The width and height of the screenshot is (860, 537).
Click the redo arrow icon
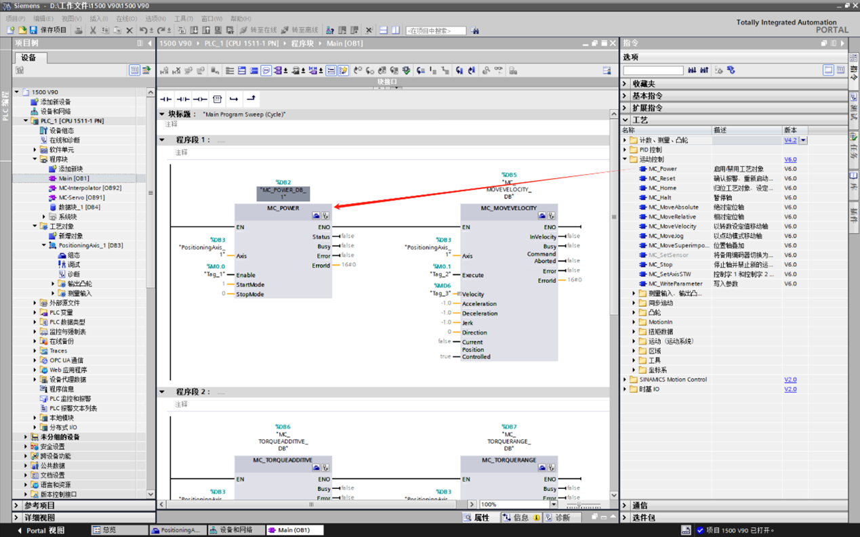(161, 30)
